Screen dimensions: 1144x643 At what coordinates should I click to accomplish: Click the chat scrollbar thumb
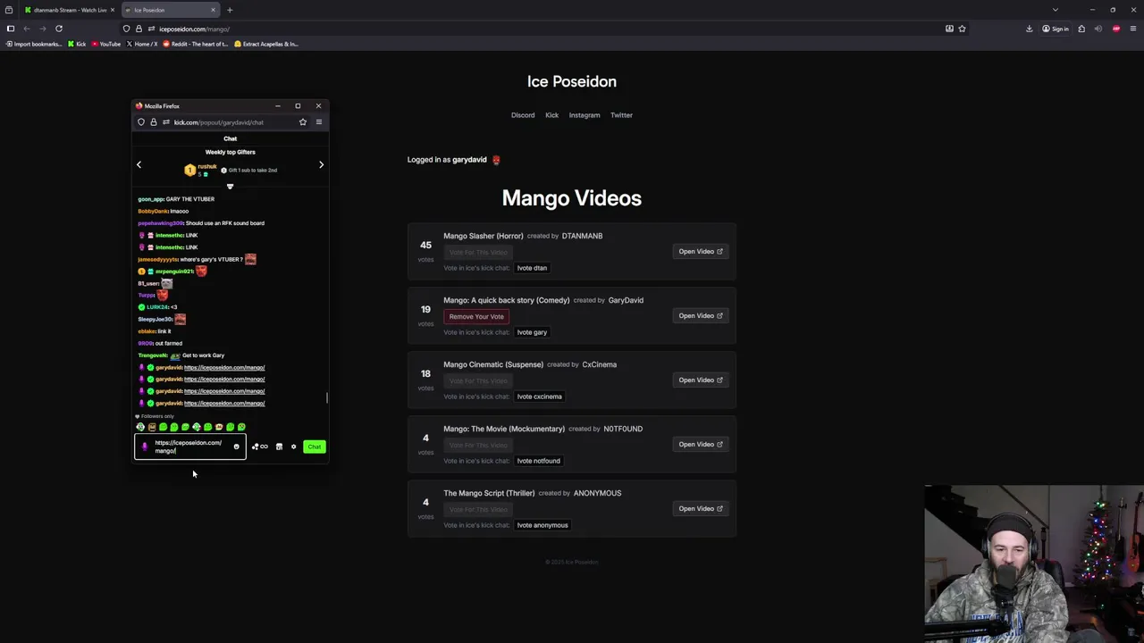(326, 398)
